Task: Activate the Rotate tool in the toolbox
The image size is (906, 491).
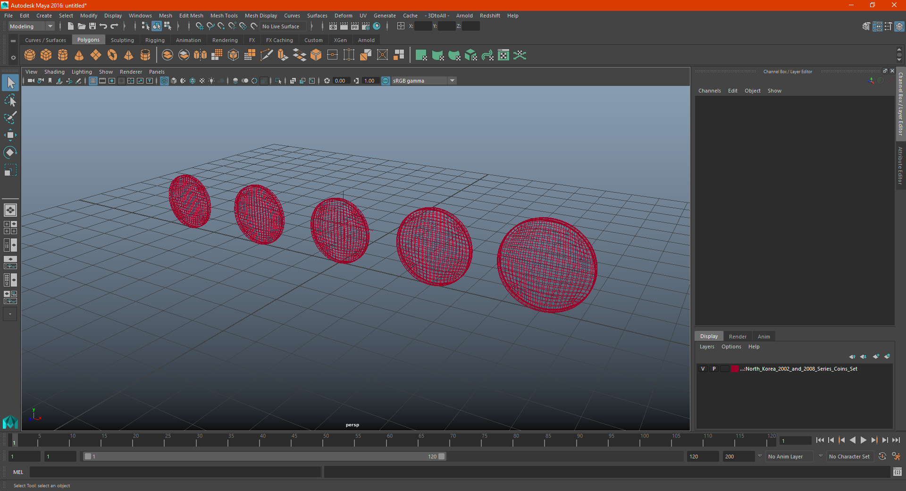Action: [10, 152]
